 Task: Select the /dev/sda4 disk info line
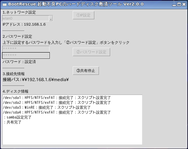pos(57,112)
